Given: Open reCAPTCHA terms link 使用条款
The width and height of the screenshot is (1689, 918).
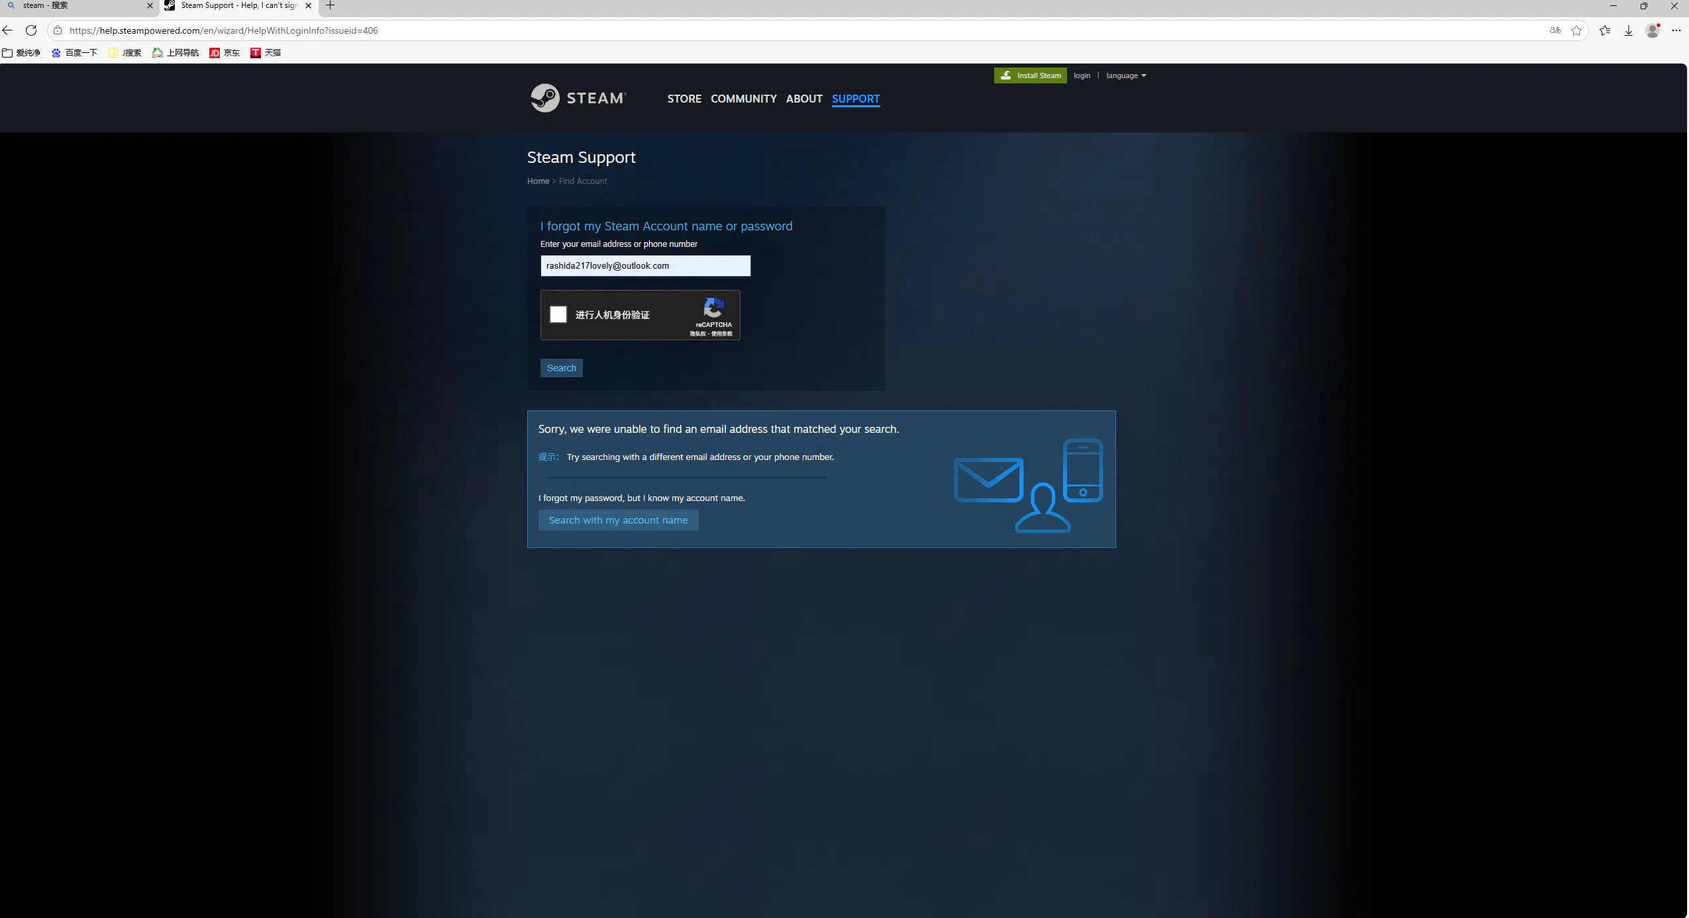Looking at the screenshot, I should click(x=722, y=334).
